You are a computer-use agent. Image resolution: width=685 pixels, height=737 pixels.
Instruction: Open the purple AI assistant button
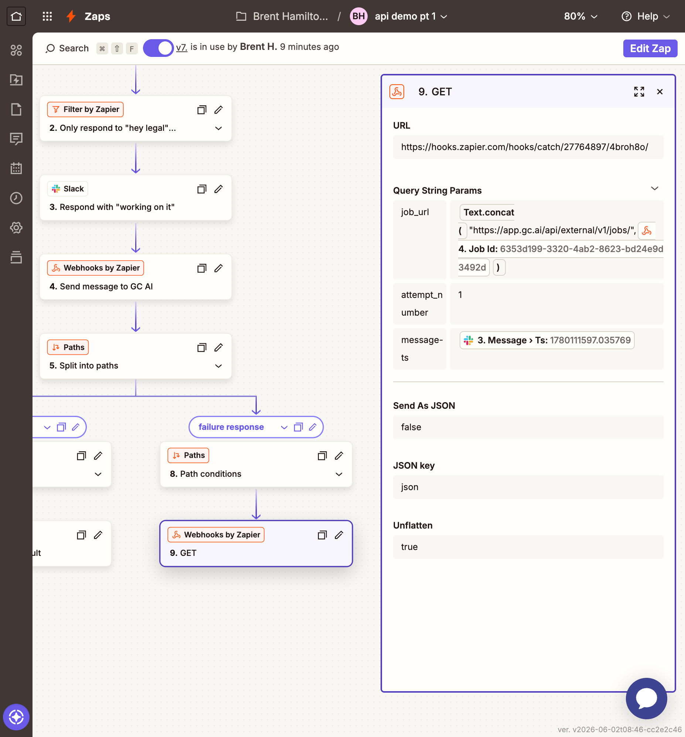(16, 717)
